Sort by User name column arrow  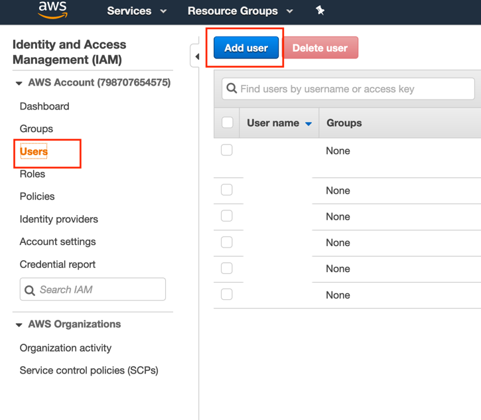click(x=309, y=123)
